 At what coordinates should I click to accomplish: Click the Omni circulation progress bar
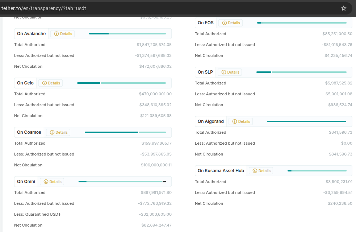122,182
